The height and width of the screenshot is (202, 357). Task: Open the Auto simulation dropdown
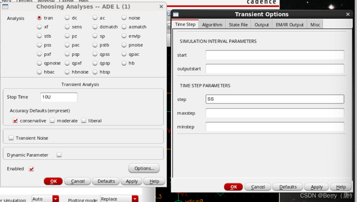56,199
